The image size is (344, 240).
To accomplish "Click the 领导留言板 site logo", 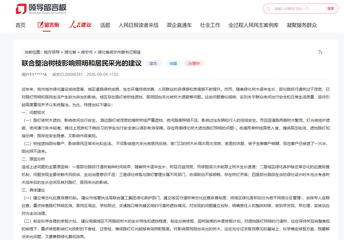I will (41, 9).
